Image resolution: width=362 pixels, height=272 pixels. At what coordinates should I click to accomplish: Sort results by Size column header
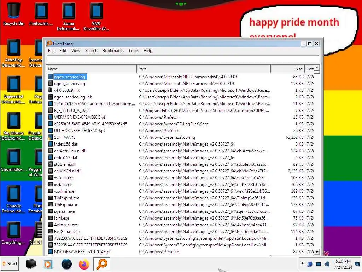[x=287, y=69]
